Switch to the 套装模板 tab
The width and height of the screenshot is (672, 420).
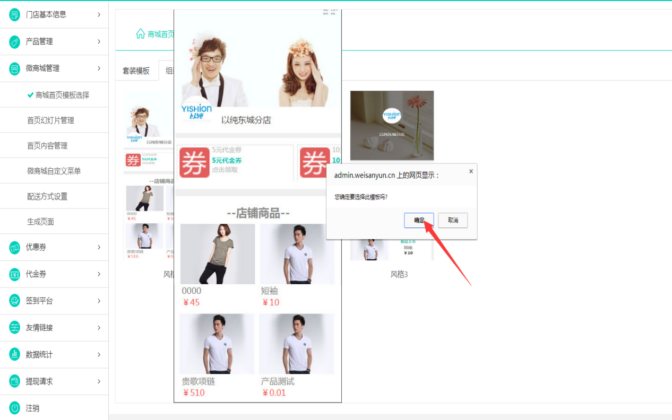[136, 71]
